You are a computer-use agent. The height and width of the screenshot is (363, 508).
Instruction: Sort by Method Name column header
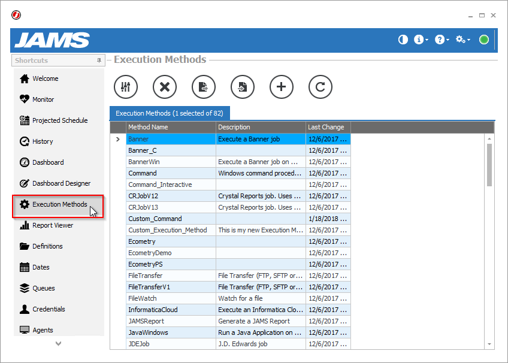(x=171, y=127)
